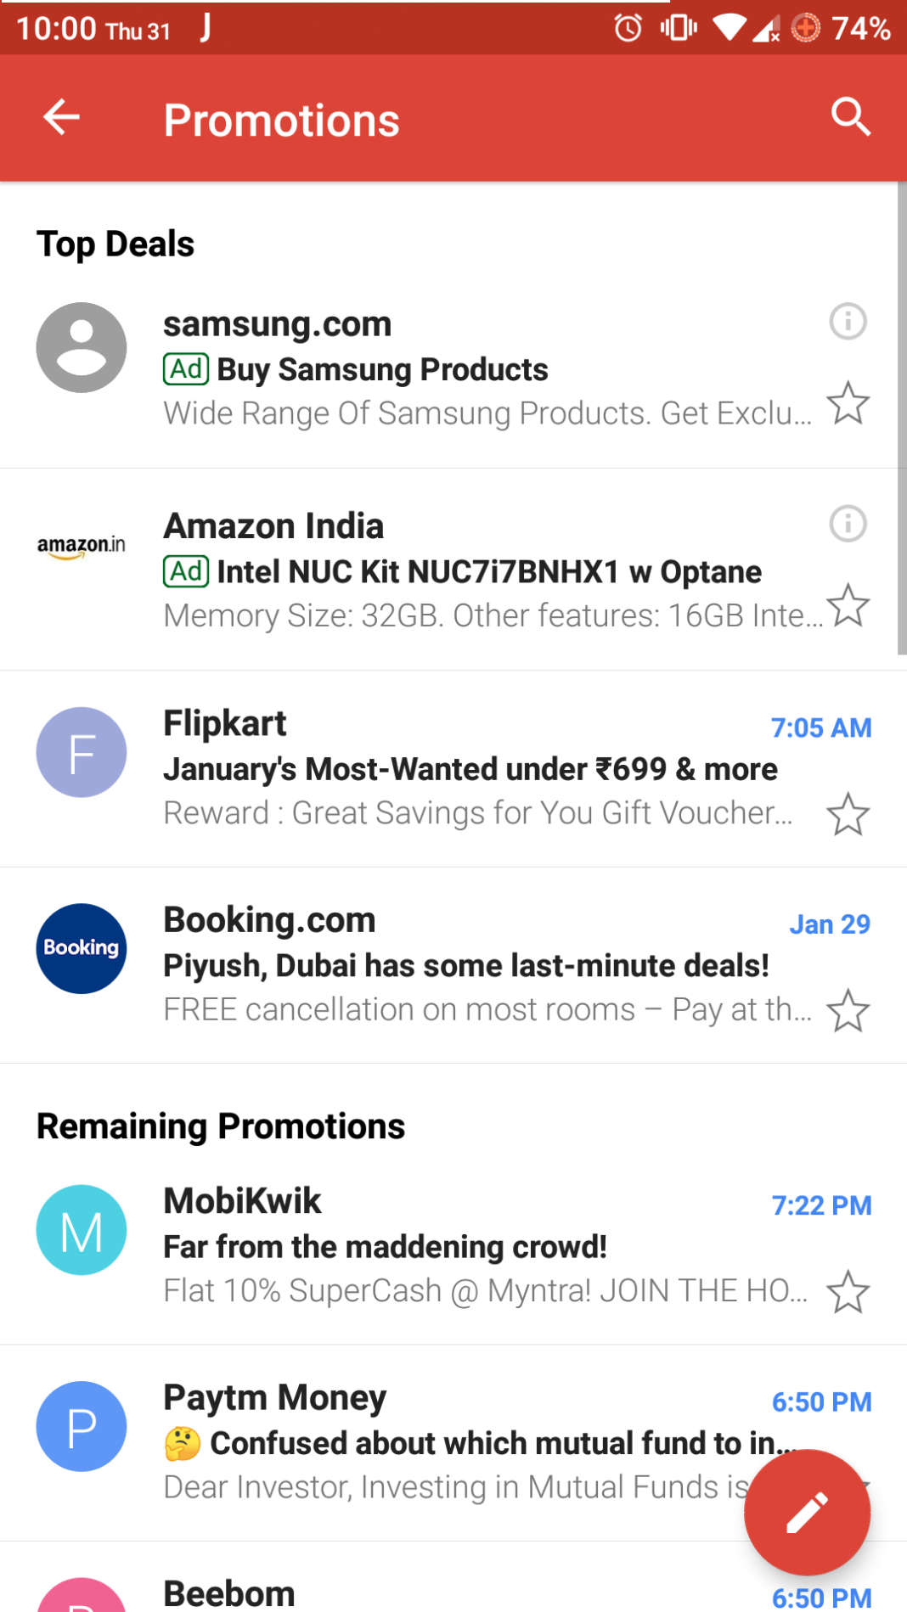Image resolution: width=907 pixels, height=1612 pixels.
Task: Tap the red compose pencil button
Action: pyautogui.click(x=807, y=1512)
